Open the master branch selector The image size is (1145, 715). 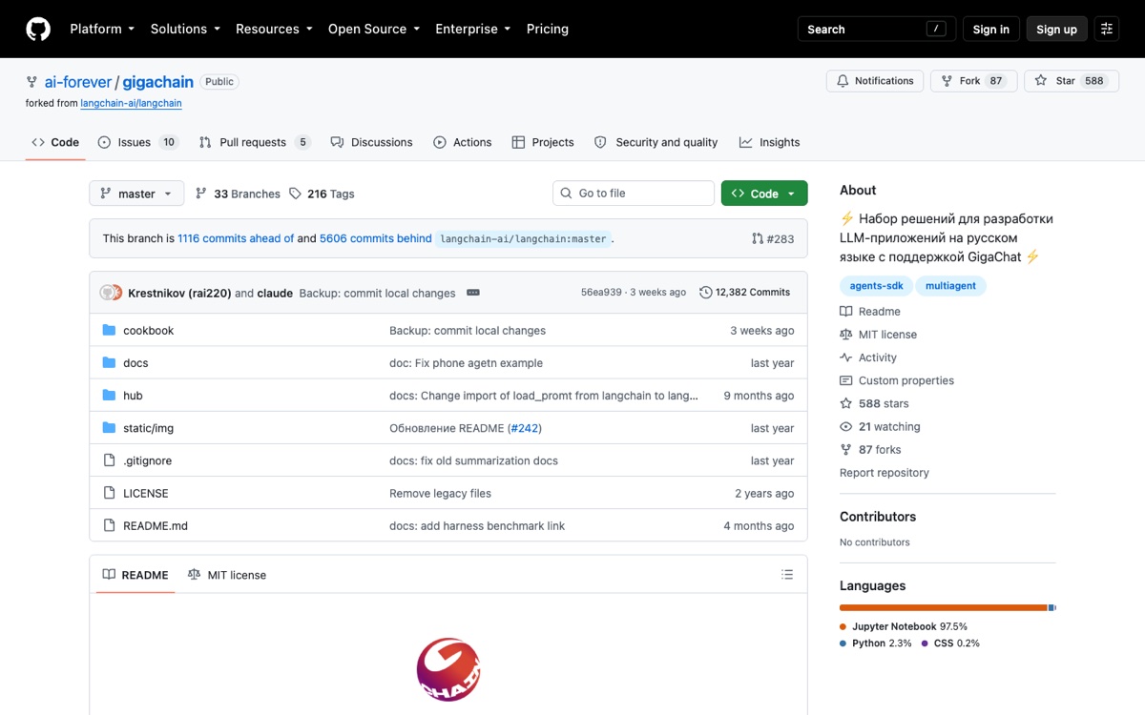tap(136, 194)
